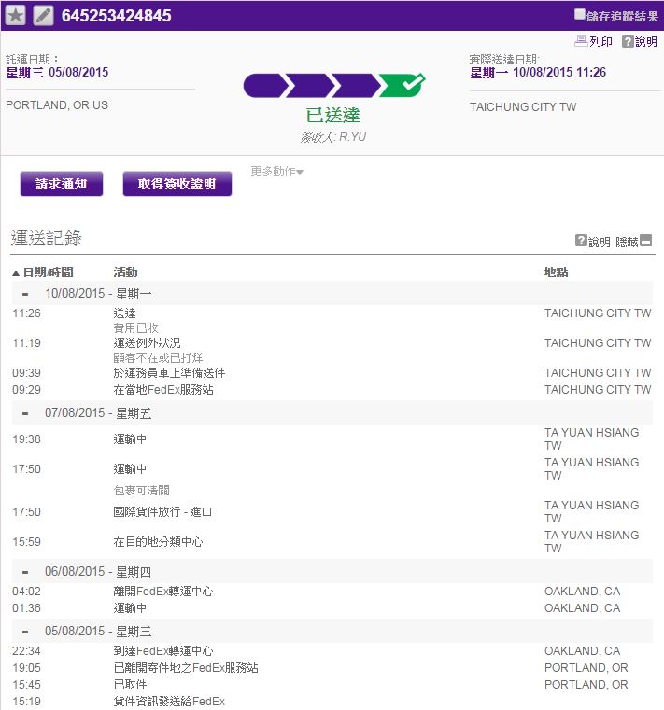Click the 在目的地分類中心 activity
This screenshot has height=710, width=664.
158,542
